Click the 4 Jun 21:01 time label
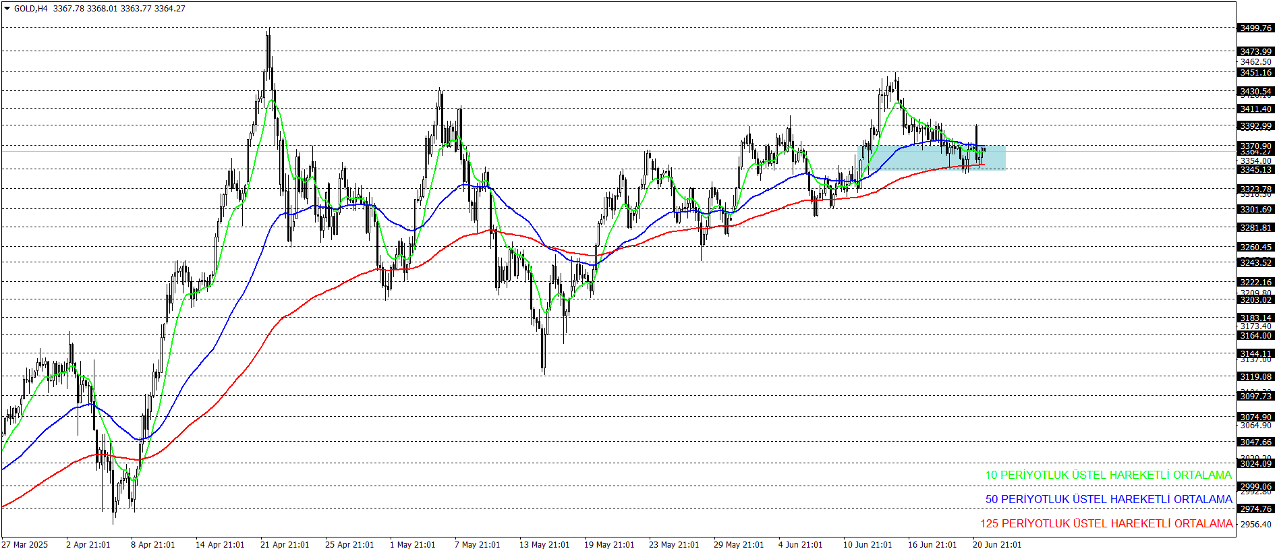The width and height of the screenshot is (1279, 553). (800, 544)
